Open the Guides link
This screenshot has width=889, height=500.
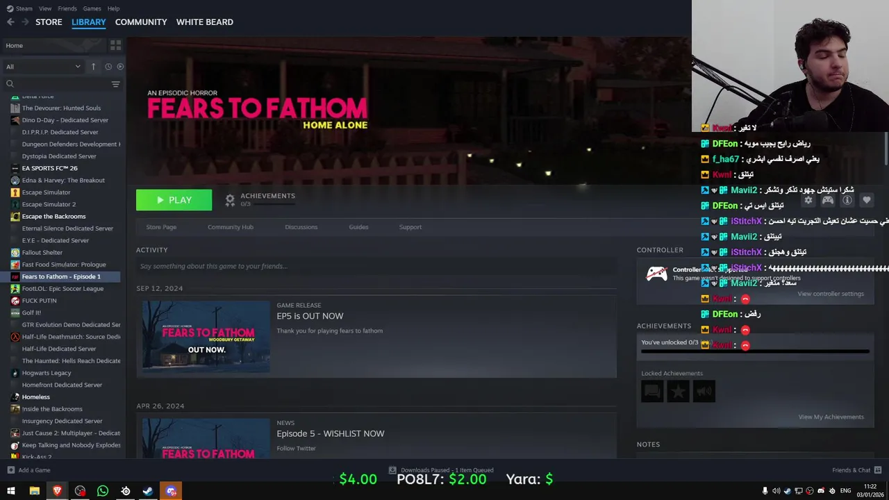tap(358, 227)
